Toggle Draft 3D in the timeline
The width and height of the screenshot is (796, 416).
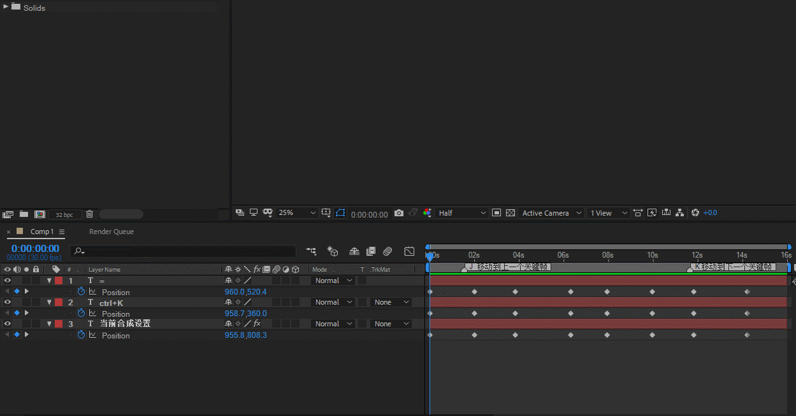pos(332,251)
